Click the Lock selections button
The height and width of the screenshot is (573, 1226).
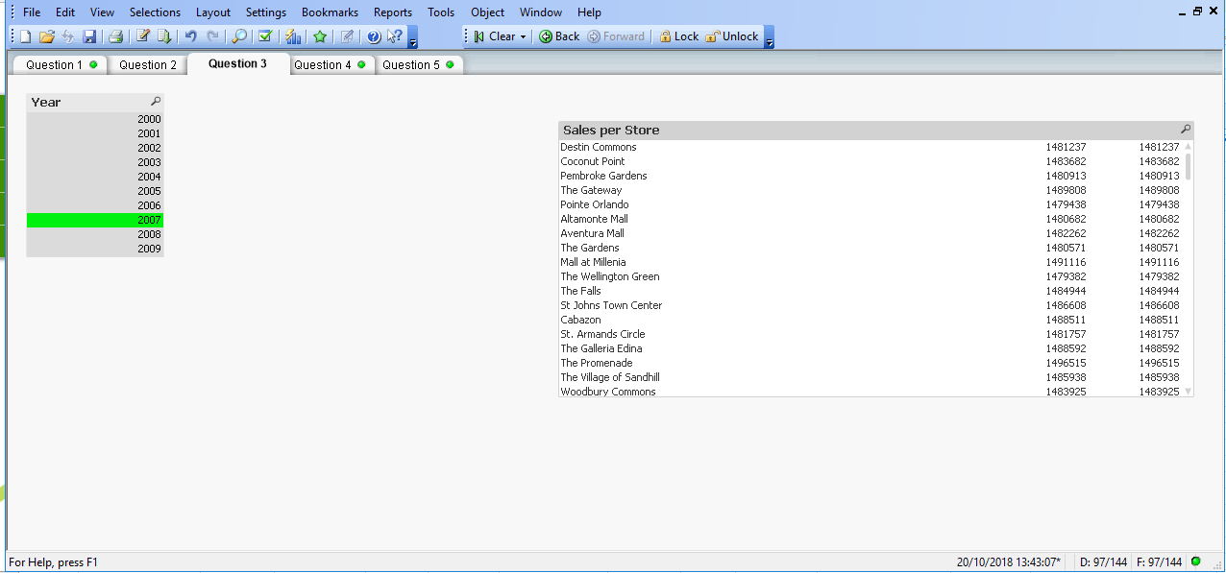[x=677, y=36]
